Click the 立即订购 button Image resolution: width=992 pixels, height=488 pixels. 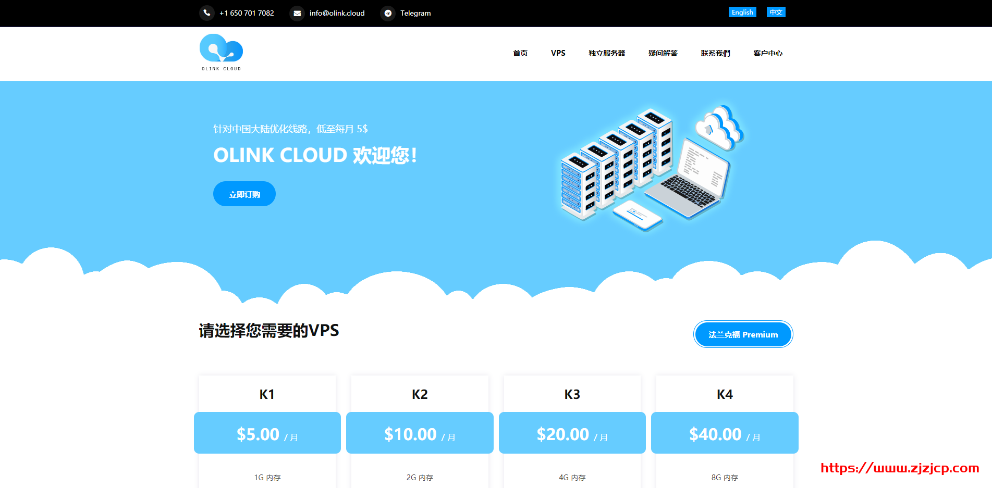pyautogui.click(x=244, y=193)
